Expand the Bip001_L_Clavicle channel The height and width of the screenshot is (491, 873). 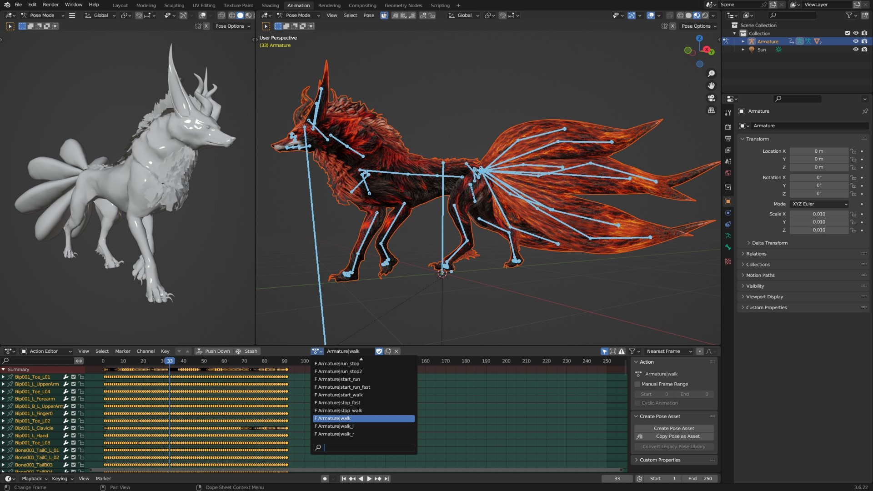click(x=3, y=428)
